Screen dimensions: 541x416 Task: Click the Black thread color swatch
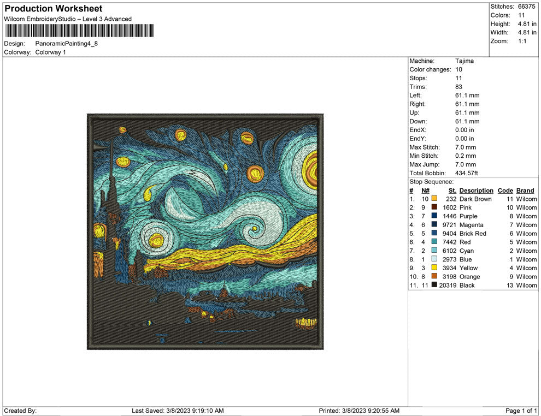(434, 284)
